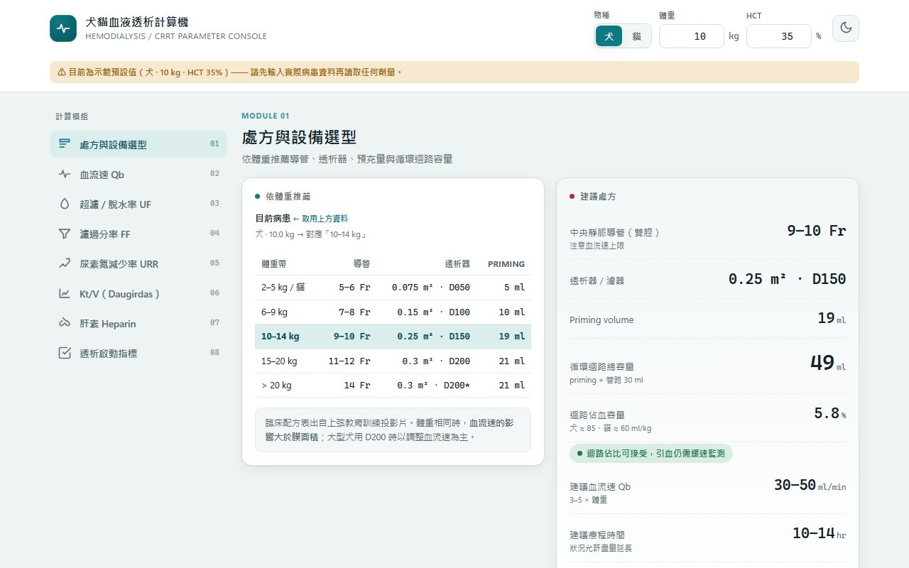The width and height of the screenshot is (909, 568).
Task: Click the 迴路佔比可接受 status badge
Action: (x=651, y=453)
